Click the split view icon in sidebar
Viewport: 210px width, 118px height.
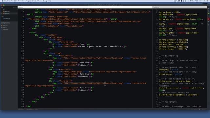16,7
